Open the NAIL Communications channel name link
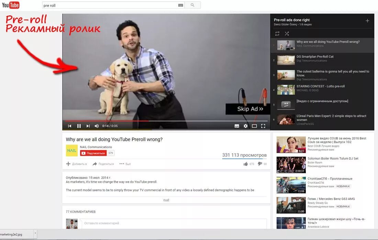 tap(96, 147)
